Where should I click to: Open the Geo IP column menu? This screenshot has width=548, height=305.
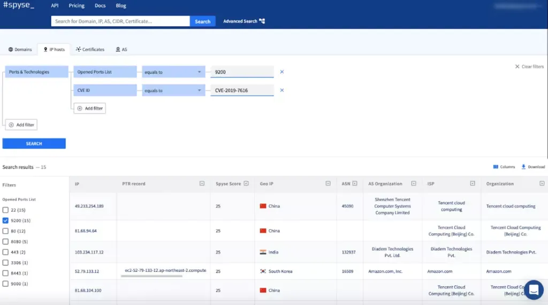(328, 184)
